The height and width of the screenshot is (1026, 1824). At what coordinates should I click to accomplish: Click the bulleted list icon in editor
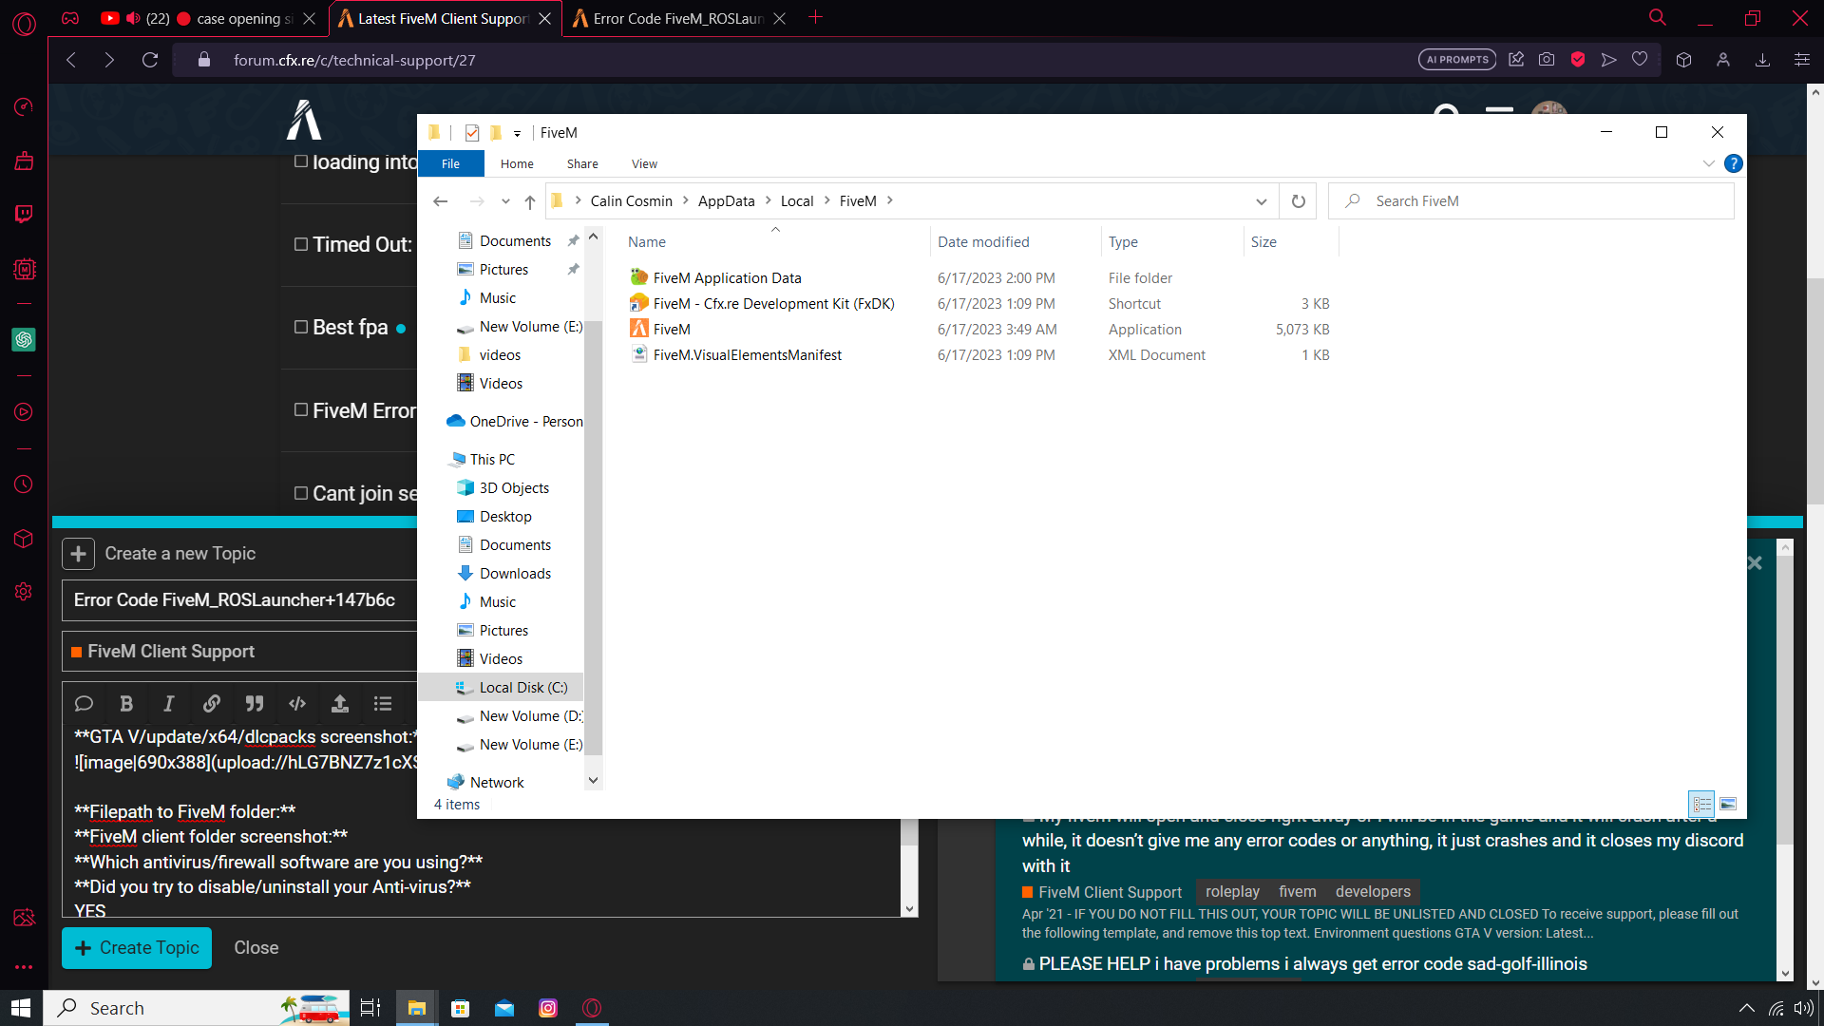click(x=383, y=704)
